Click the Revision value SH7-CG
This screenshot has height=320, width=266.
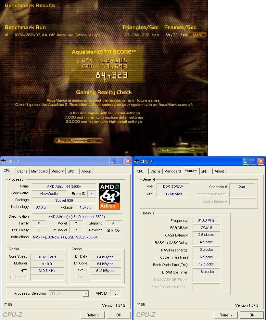pos(113,230)
